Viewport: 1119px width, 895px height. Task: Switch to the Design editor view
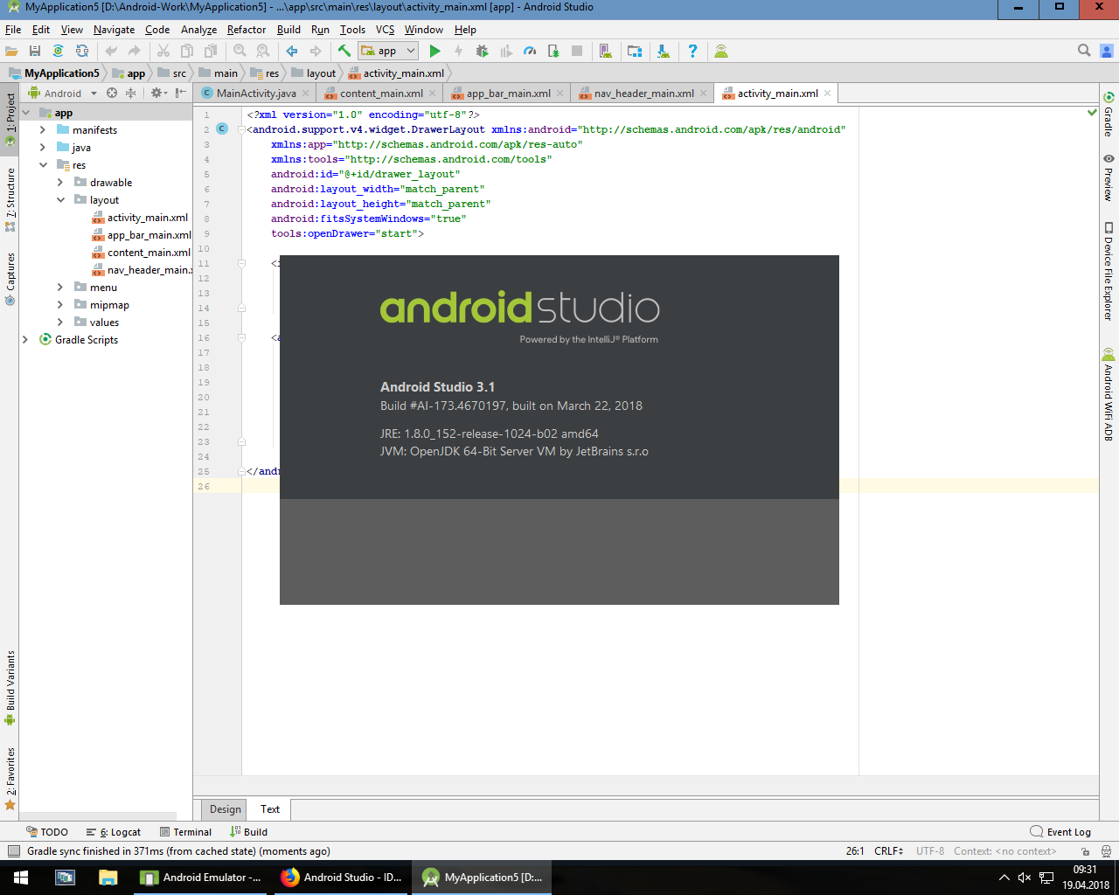click(225, 809)
